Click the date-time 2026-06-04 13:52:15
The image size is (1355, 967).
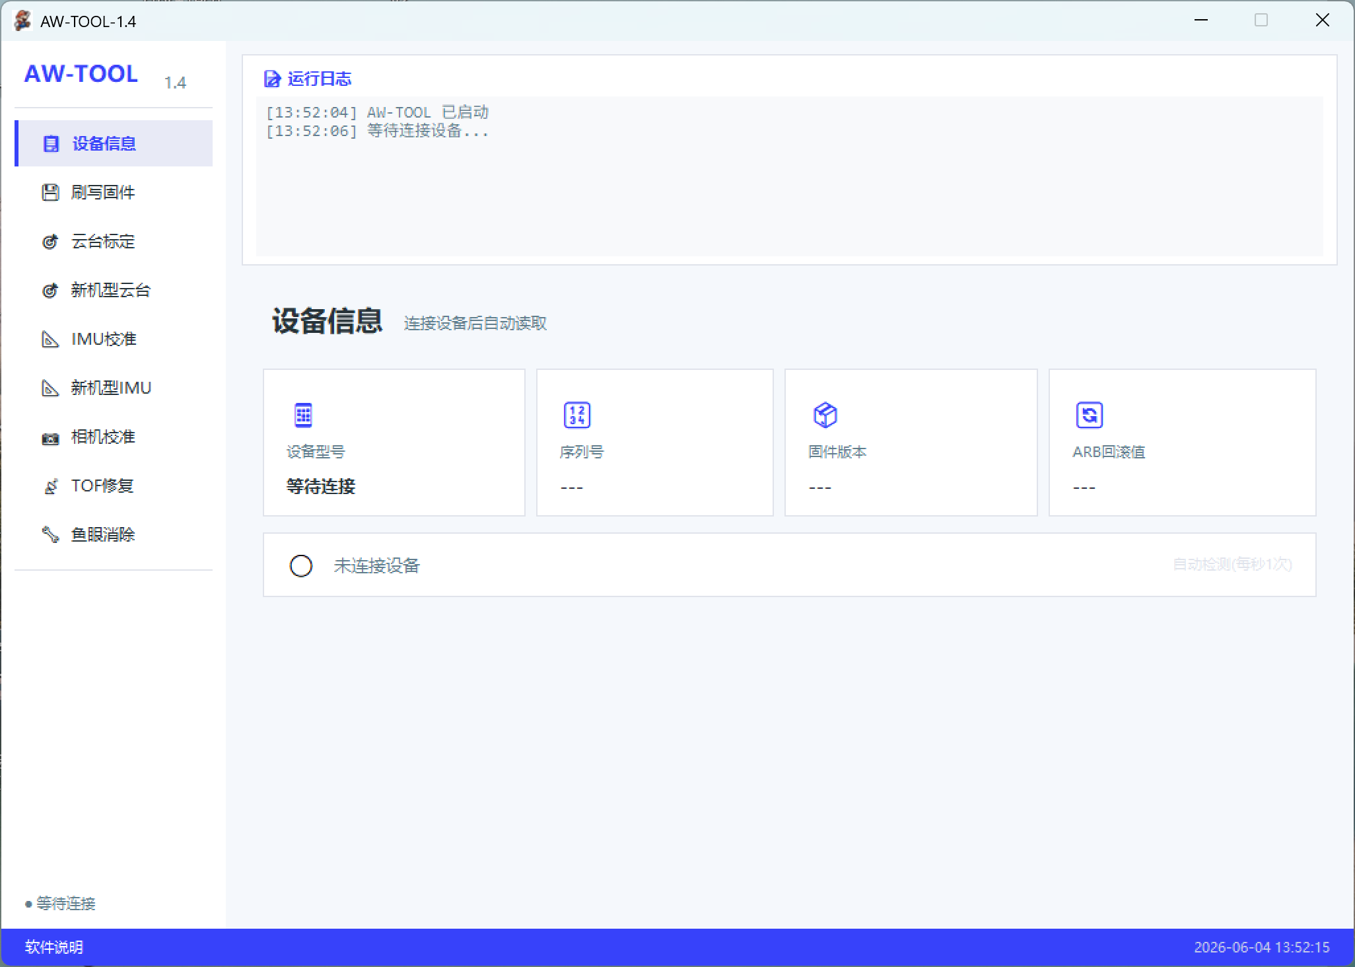click(x=1262, y=947)
